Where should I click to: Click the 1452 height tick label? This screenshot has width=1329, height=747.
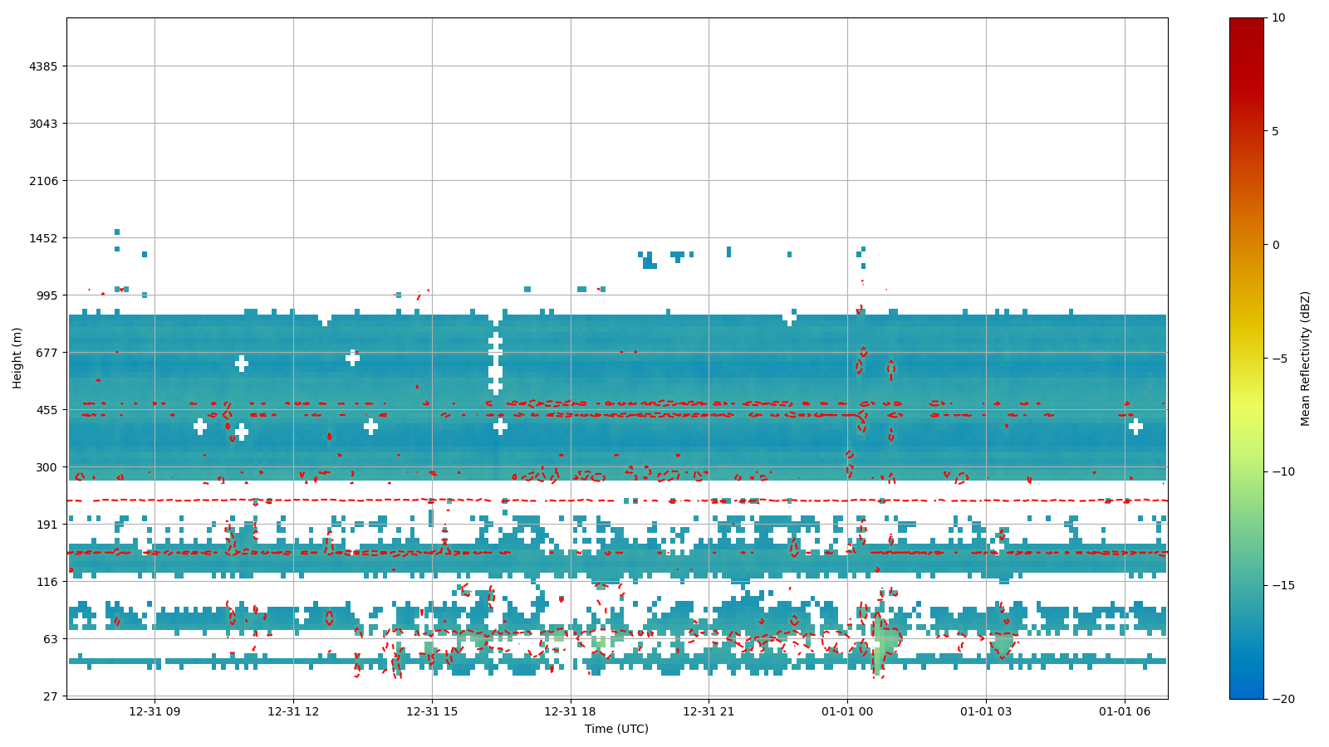tap(42, 238)
